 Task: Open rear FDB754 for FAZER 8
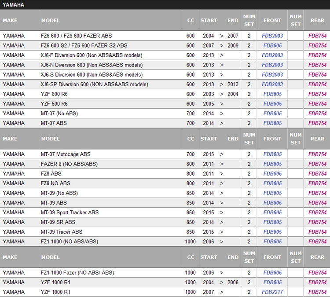(x=317, y=164)
